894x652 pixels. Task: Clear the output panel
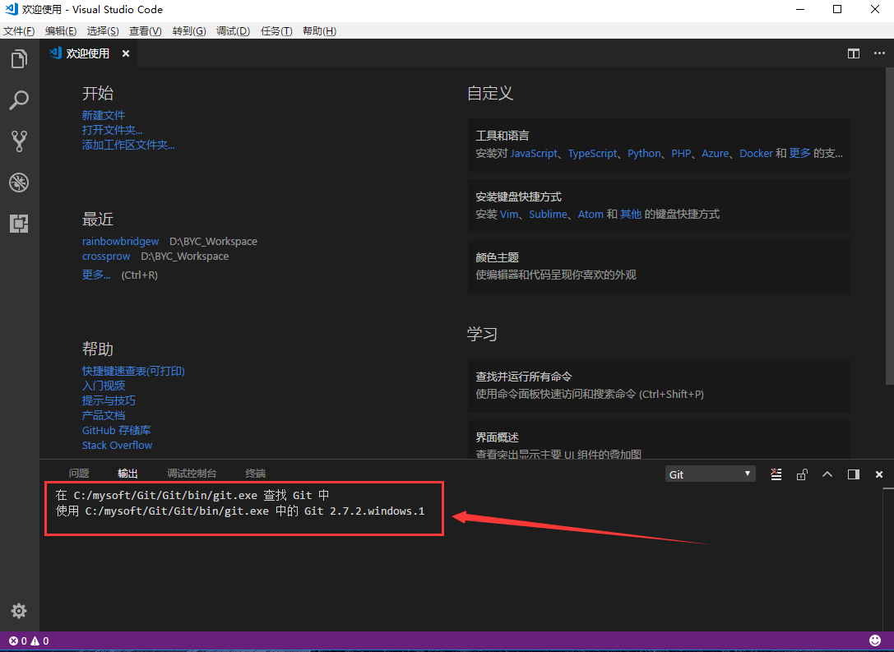click(x=776, y=474)
